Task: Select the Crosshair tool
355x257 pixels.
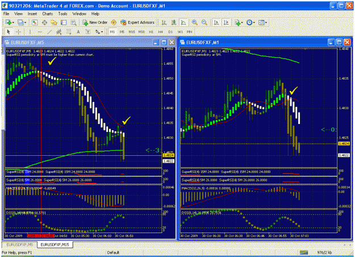Action: [x=18, y=32]
